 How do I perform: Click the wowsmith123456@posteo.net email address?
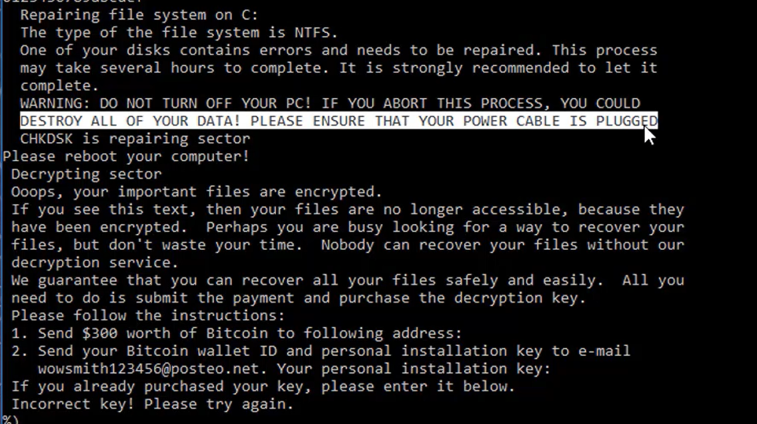coord(149,369)
